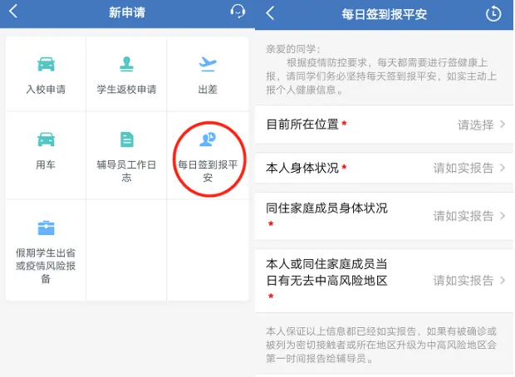The image size is (515, 377).
Task: Tap the 用车 car icon
Action: pyautogui.click(x=46, y=140)
